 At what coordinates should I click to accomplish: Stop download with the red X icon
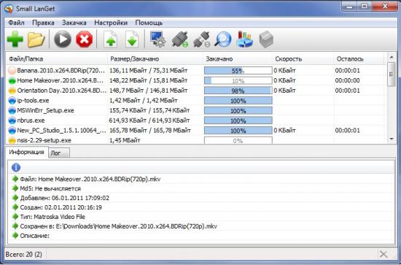click(x=85, y=39)
